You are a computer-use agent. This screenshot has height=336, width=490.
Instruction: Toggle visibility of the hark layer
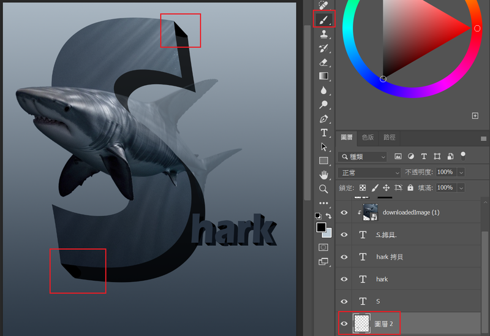pos(344,279)
